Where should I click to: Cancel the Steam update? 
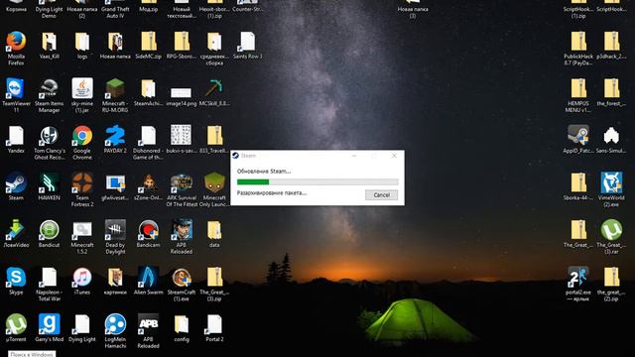381,195
